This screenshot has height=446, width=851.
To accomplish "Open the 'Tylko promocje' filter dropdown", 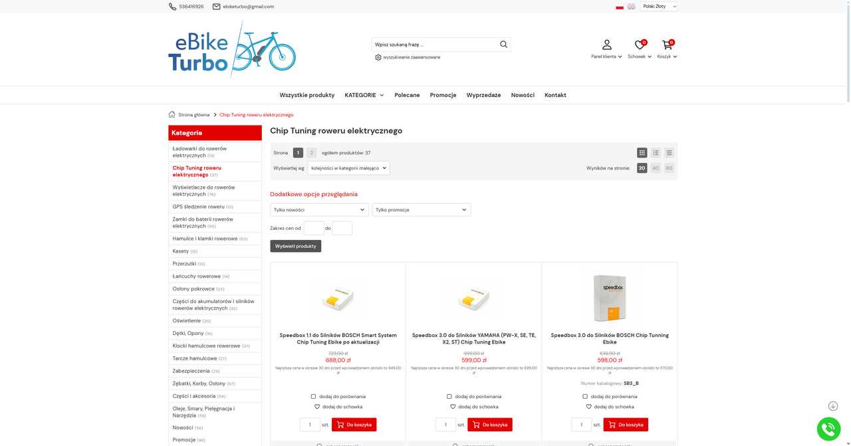I will click(422, 210).
